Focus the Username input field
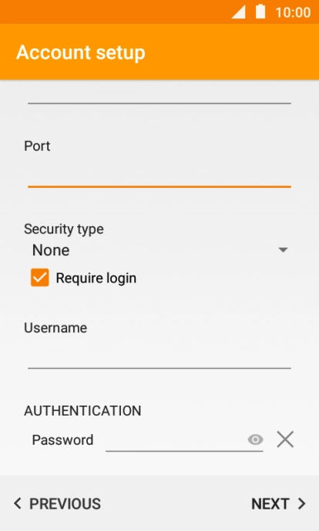Image resolution: width=319 pixels, height=531 pixels. [159, 356]
